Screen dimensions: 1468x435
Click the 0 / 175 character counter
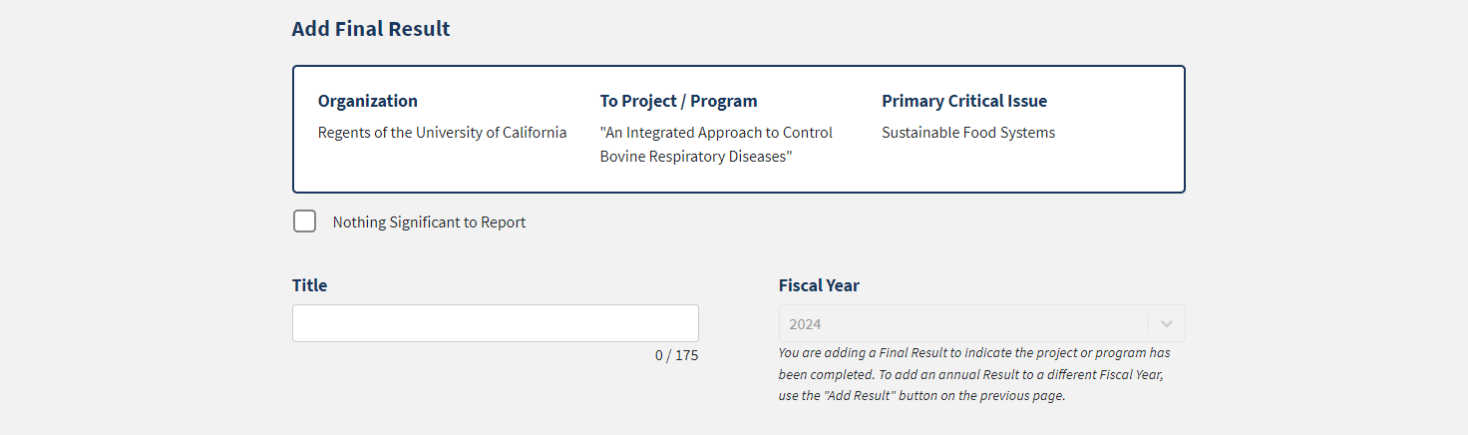(x=676, y=355)
